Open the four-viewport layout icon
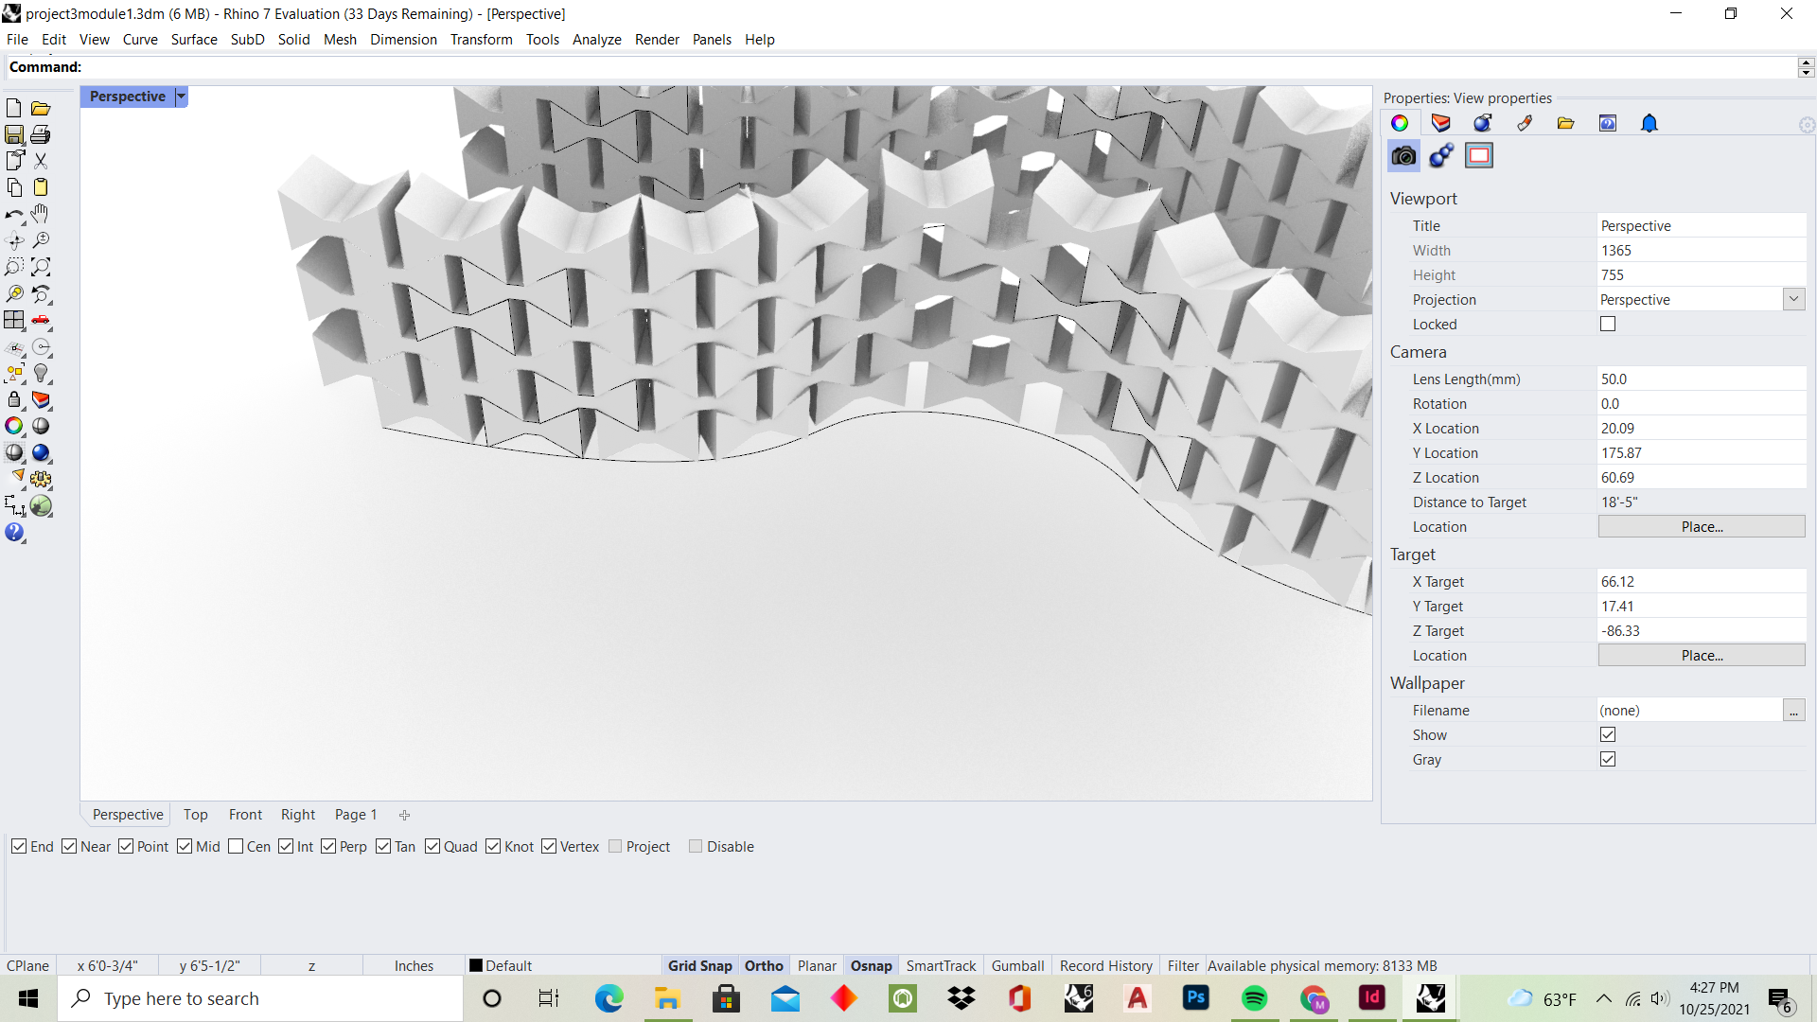The image size is (1817, 1022). pyautogui.click(x=14, y=321)
